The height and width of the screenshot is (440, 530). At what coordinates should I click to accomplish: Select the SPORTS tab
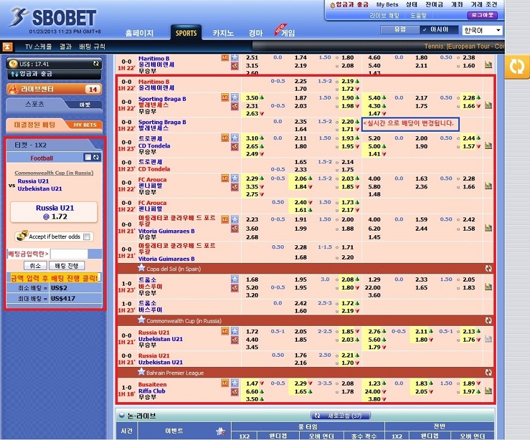(186, 33)
